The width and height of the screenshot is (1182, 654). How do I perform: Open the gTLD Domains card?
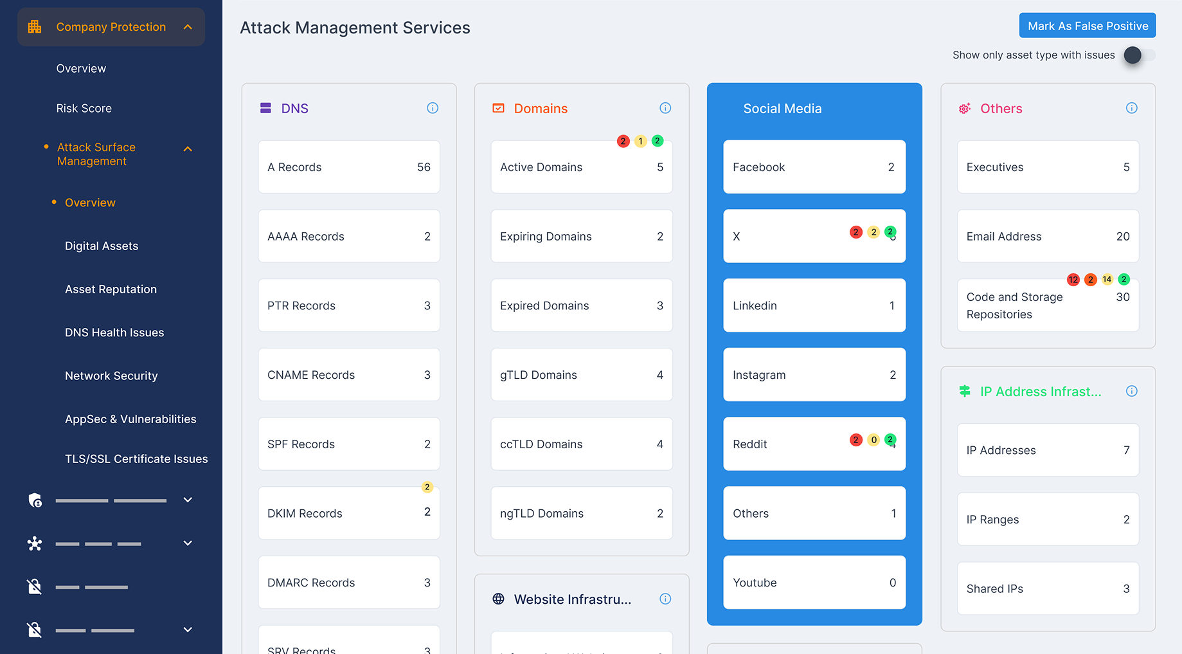582,375
